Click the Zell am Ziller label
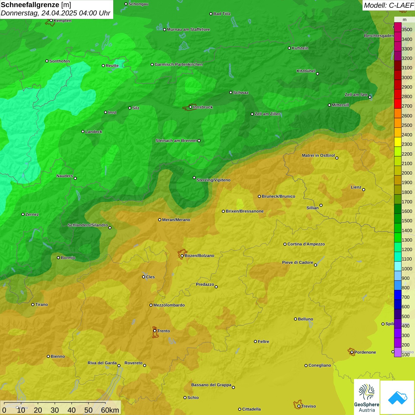The image size is (415, 415). click(267, 114)
